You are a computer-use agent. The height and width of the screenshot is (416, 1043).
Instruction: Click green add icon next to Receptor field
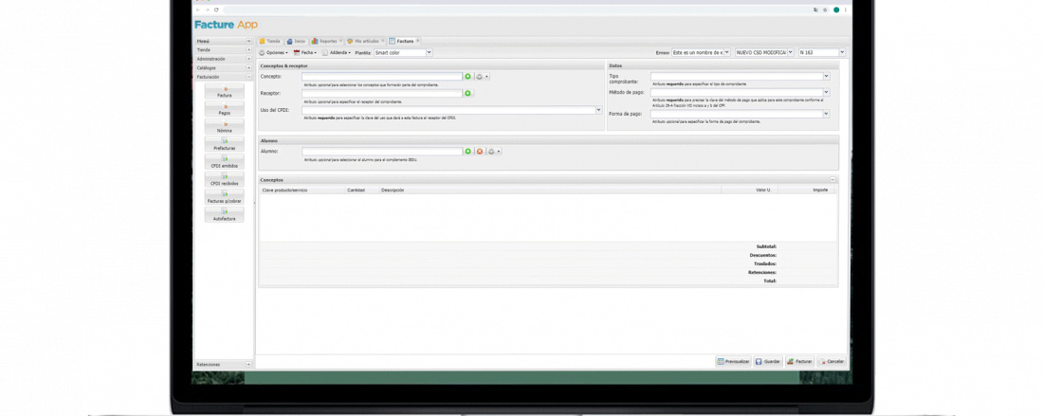tap(467, 93)
